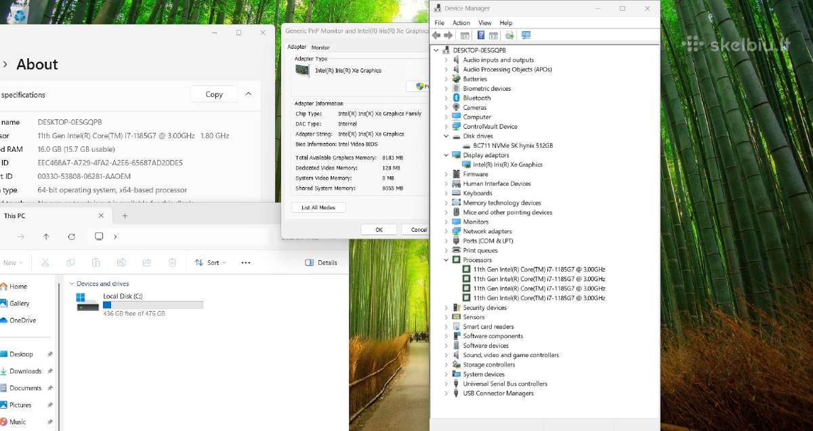Click Scan for hardware changes monitor icon
The width and height of the screenshot is (813, 431).
click(x=526, y=35)
